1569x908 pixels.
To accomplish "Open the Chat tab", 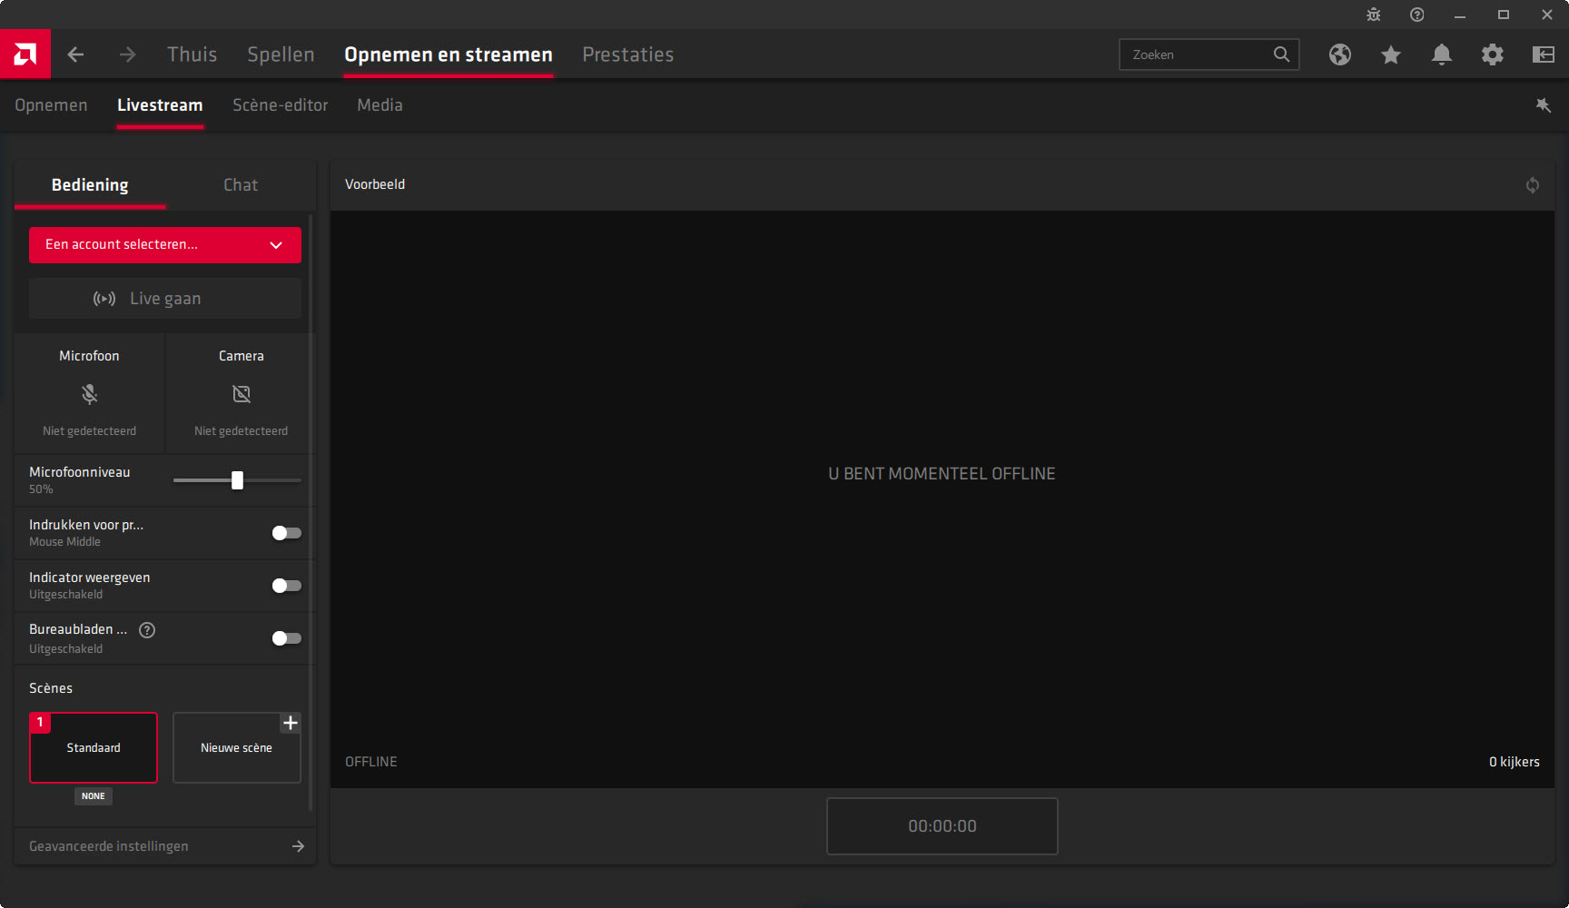I will pyautogui.click(x=241, y=185).
